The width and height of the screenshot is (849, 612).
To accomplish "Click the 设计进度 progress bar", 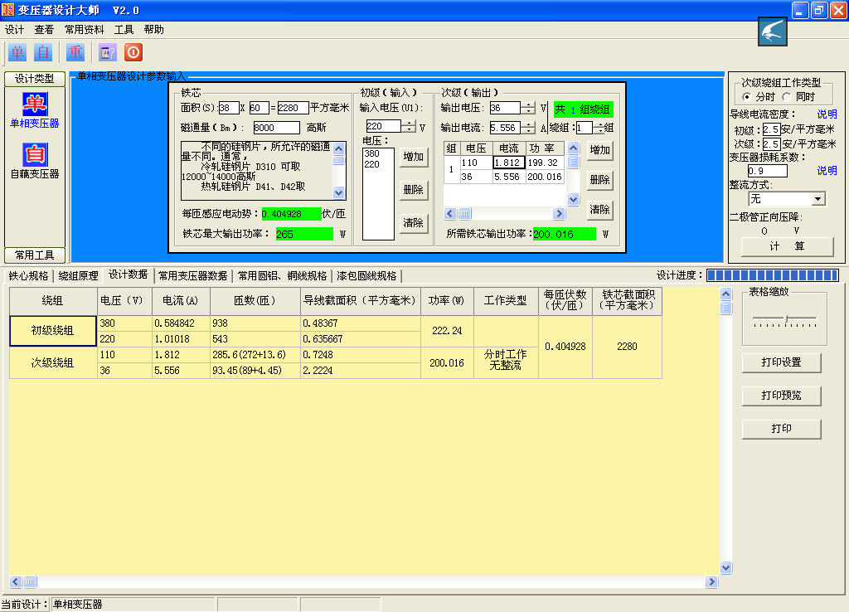I will point(773,275).
